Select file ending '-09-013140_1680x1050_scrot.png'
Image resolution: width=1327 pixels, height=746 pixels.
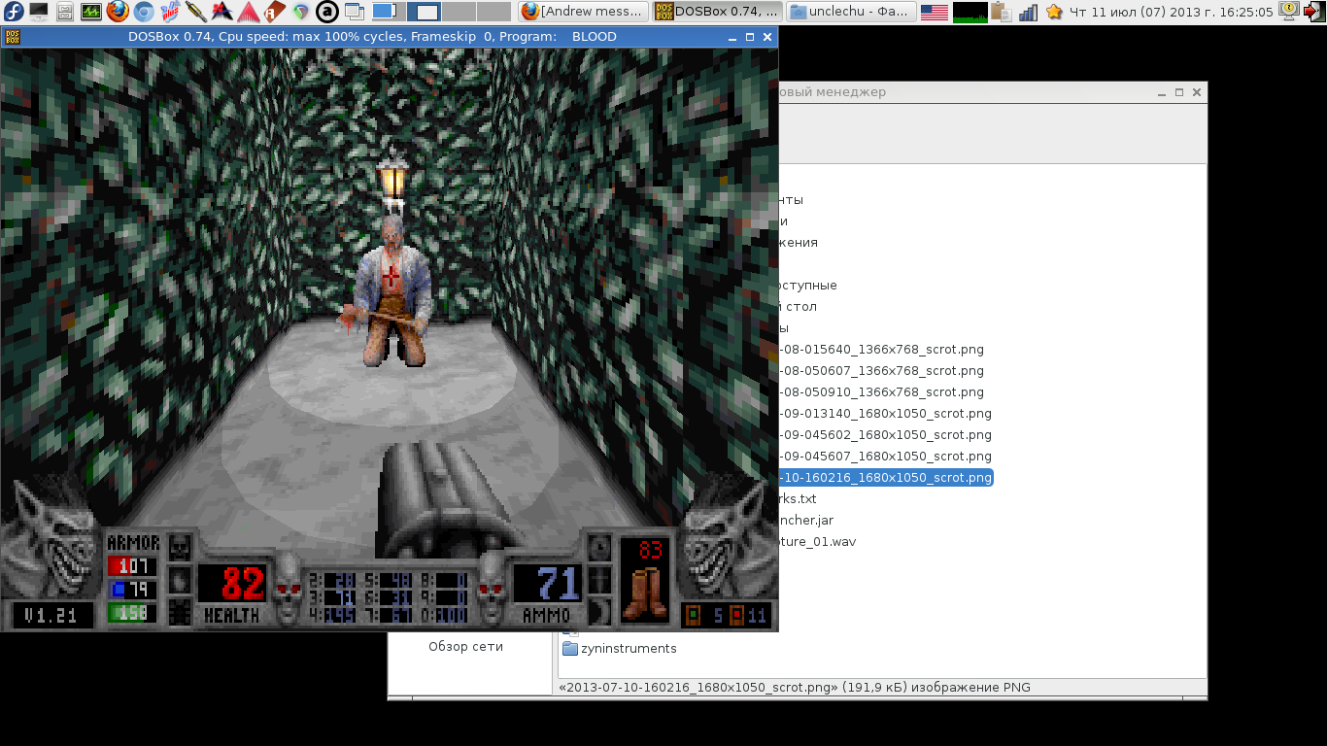885,414
